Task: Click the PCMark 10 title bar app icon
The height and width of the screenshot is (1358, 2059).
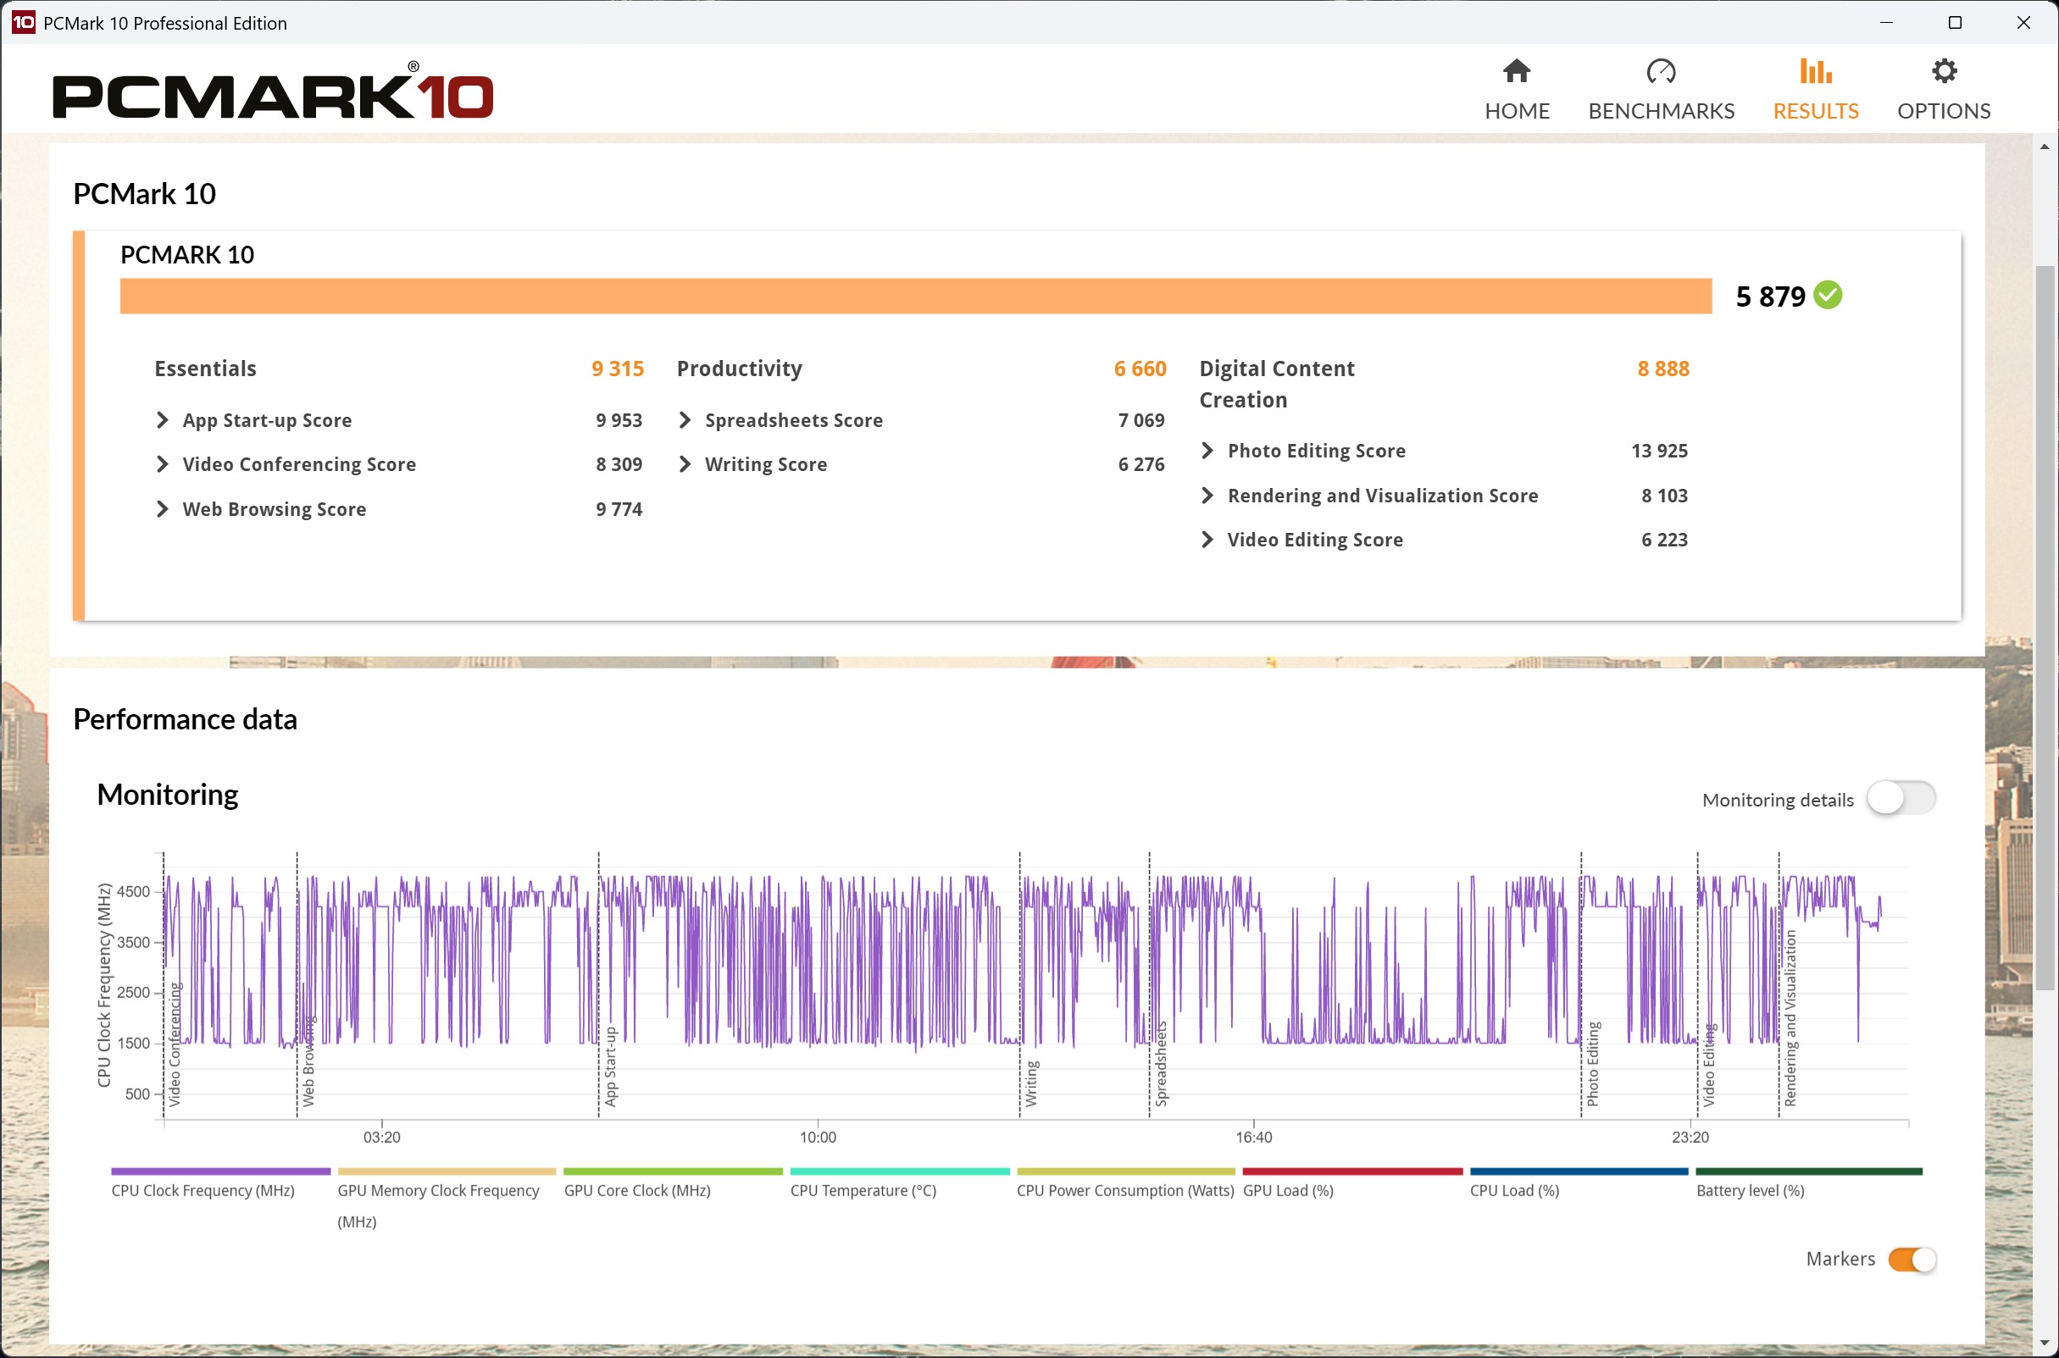Action: (23, 23)
